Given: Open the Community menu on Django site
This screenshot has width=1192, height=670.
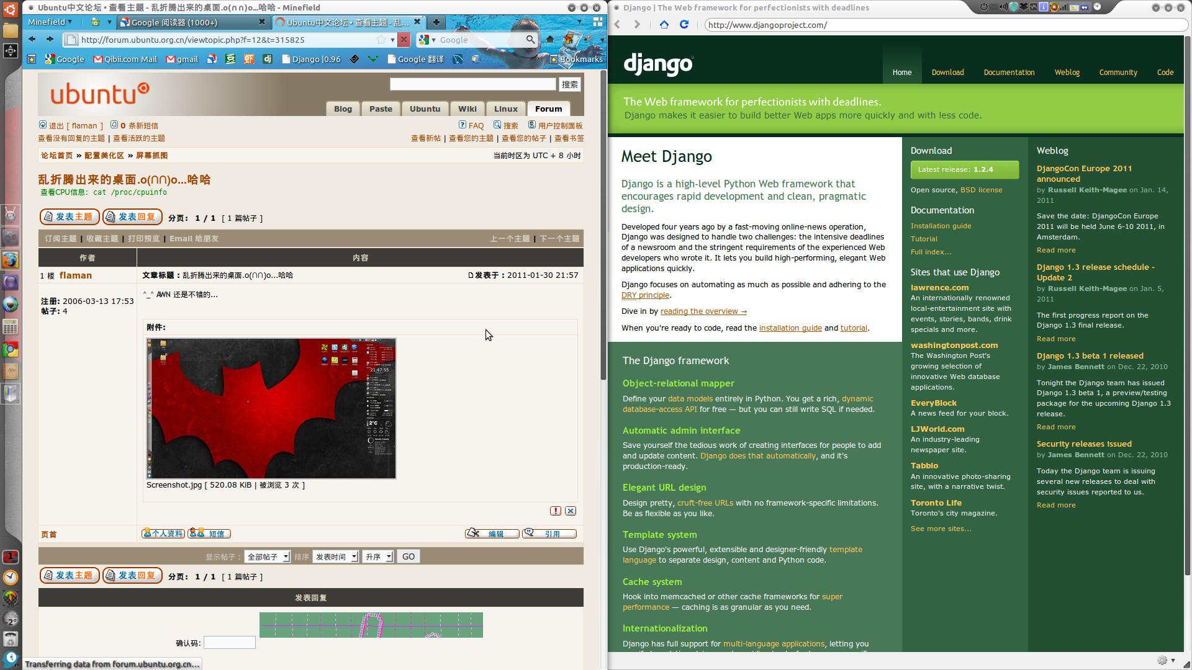Looking at the screenshot, I should pos(1118,73).
